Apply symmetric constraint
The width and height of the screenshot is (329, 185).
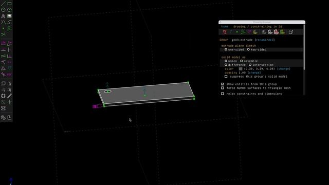point(9,62)
